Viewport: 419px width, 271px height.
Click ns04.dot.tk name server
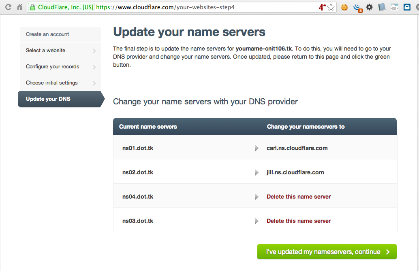[x=138, y=197]
